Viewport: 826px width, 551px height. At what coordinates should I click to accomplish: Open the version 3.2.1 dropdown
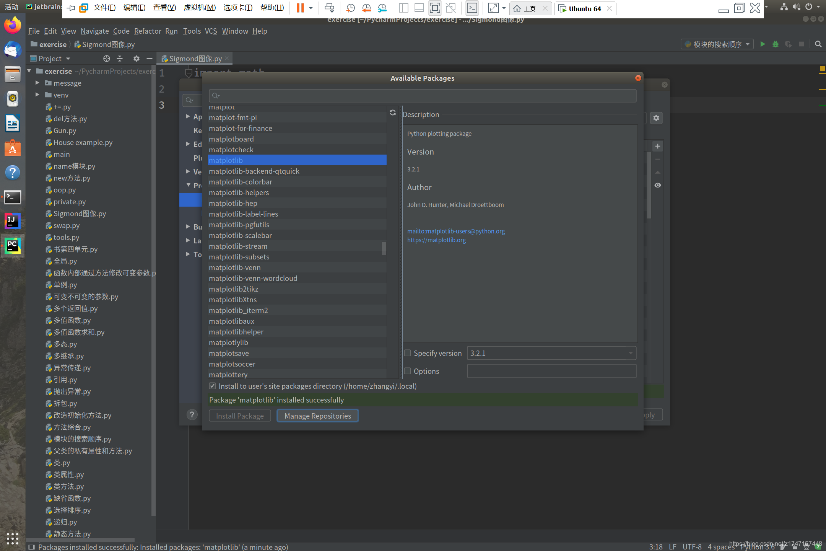click(551, 353)
